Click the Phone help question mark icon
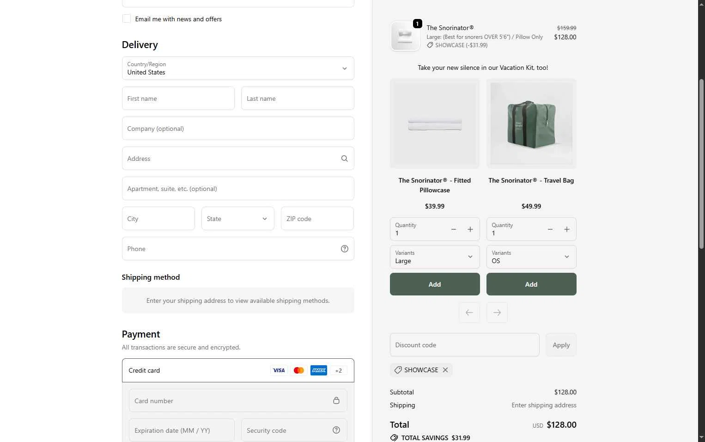This screenshot has height=442, width=705. click(x=345, y=249)
